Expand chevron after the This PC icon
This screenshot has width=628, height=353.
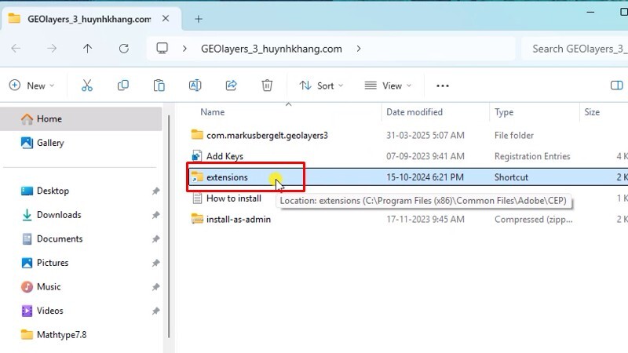click(x=184, y=49)
